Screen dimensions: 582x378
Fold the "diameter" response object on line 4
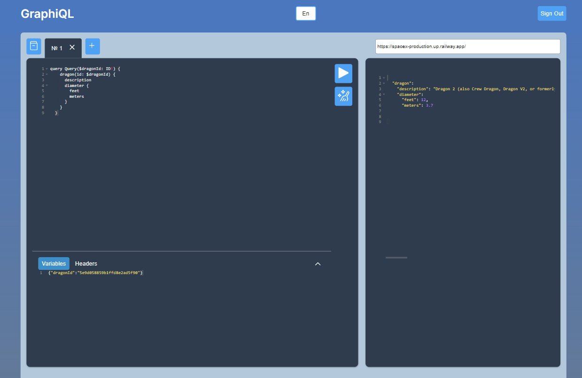(384, 94)
